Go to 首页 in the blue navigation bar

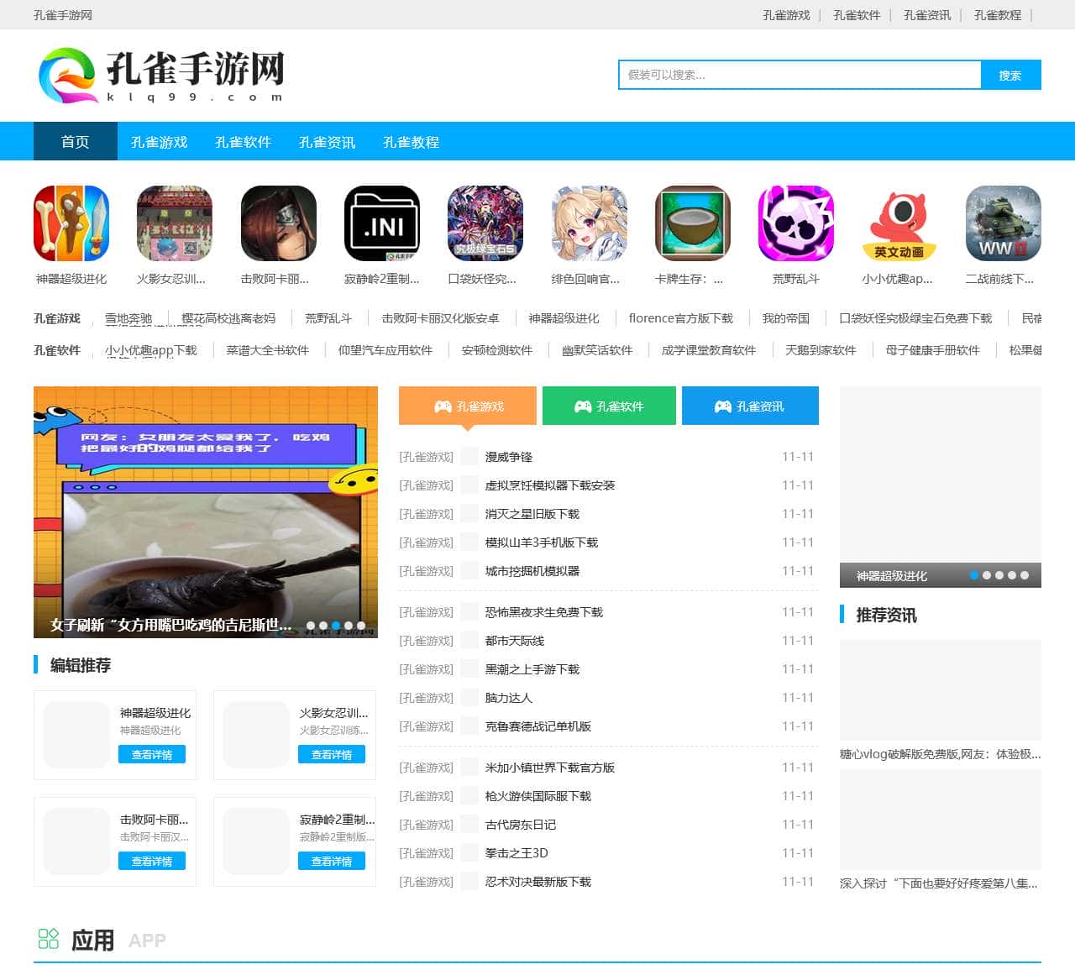(76, 141)
